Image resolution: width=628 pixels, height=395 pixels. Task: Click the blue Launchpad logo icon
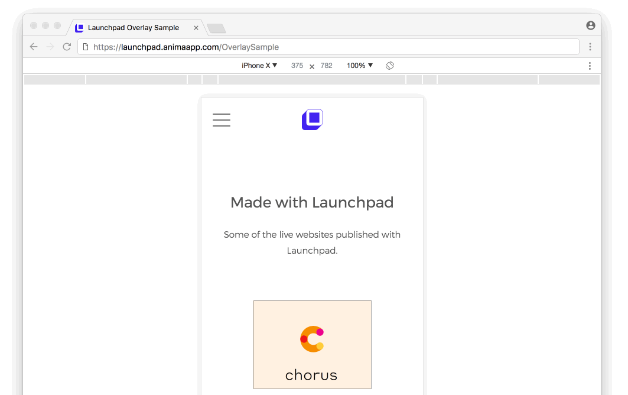click(x=313, y=119)
